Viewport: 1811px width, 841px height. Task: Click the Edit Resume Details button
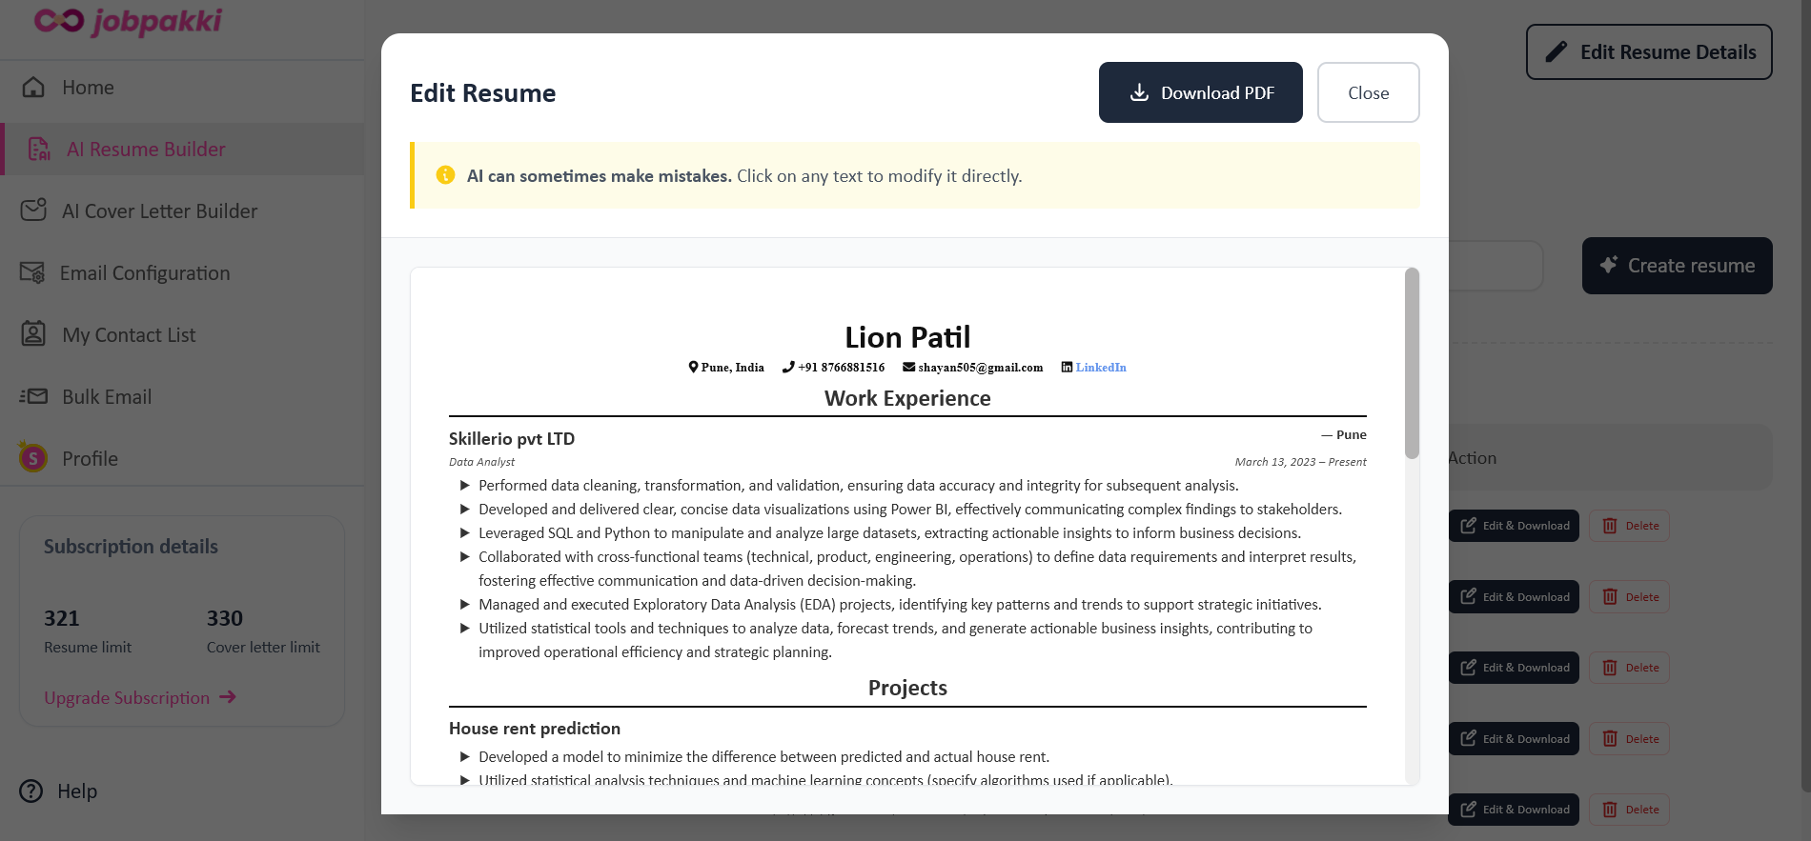pyautogui.click(x=1649, y=52)
